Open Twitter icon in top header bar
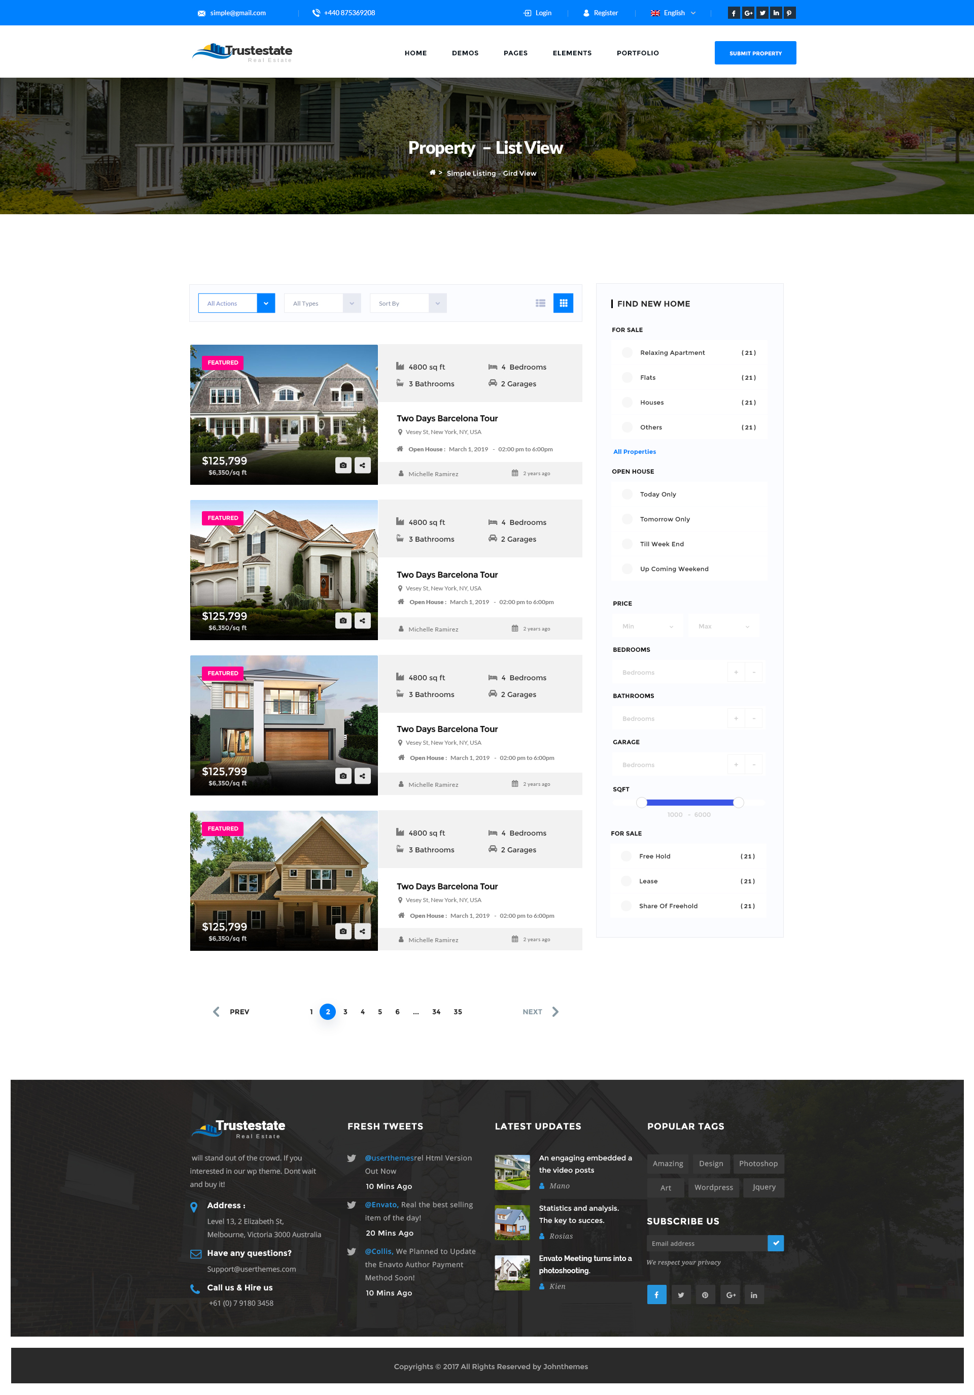The width and height of the screenshot is (974, 1395). pyautogui.click(x=762, y=13)
